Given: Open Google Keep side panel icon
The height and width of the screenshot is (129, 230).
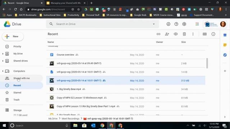Looking at the screenshot, I should (x=225, y=45).
